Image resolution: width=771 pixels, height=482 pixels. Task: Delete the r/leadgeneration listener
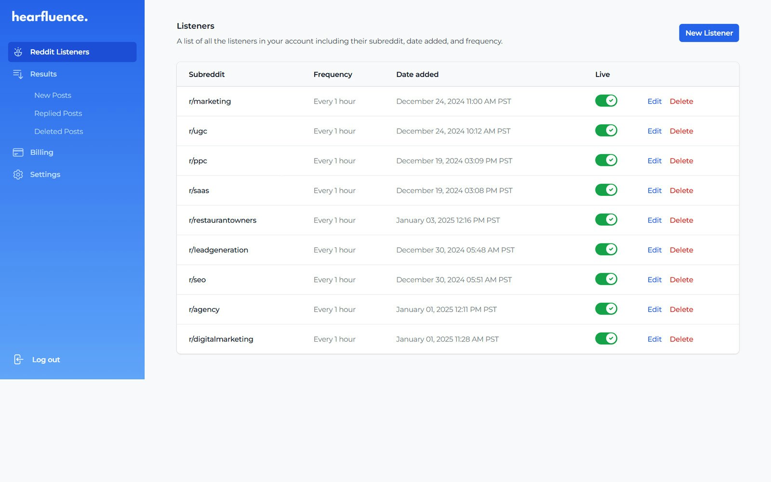pyautogui.click(x=681, y=250)
